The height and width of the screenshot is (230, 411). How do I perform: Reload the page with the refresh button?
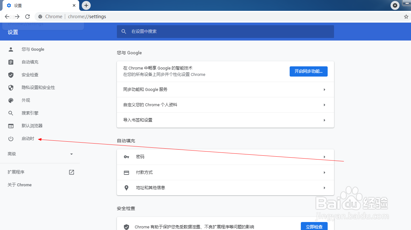pos(27,17)
